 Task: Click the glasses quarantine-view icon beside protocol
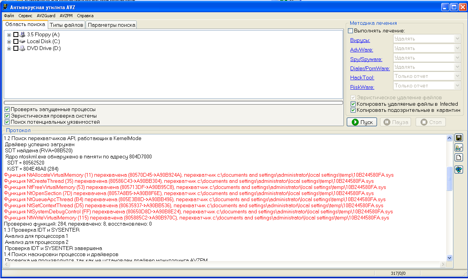point(458,148)
